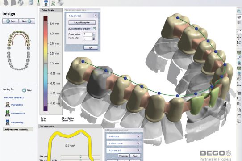Select the pan arrows icon on right toolbar

pyautogui.click(x=239, y=38)
